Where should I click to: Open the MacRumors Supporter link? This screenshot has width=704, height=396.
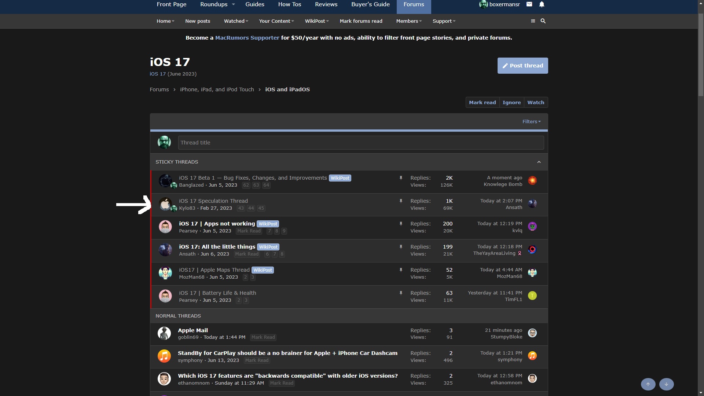pyautogui.click(x=247, y=38)
